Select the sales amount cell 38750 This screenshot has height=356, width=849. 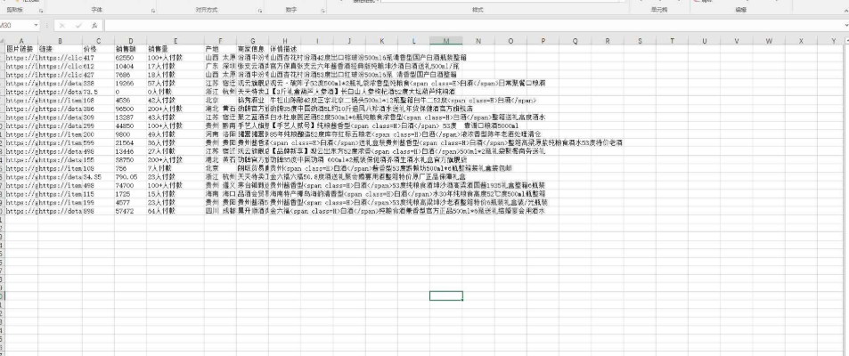click(130, 159)
